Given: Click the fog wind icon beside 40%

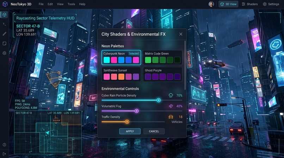Looking at the screenshot, I should (171, 106).
